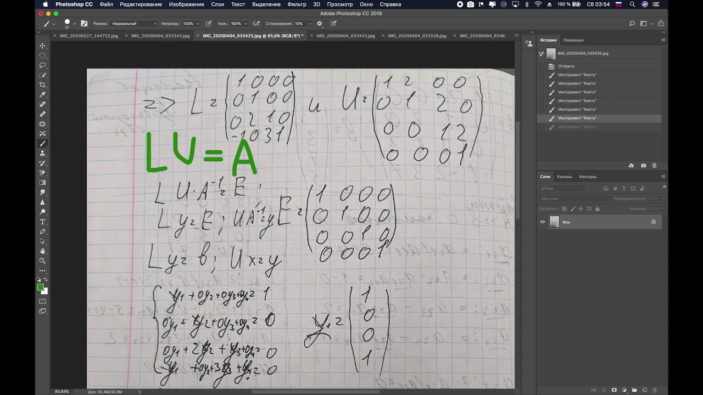Image resolution: width=703 pixels, height=395 pixels.
Task: Toggle pressure controls size button
Action: (x=333, y=24)
